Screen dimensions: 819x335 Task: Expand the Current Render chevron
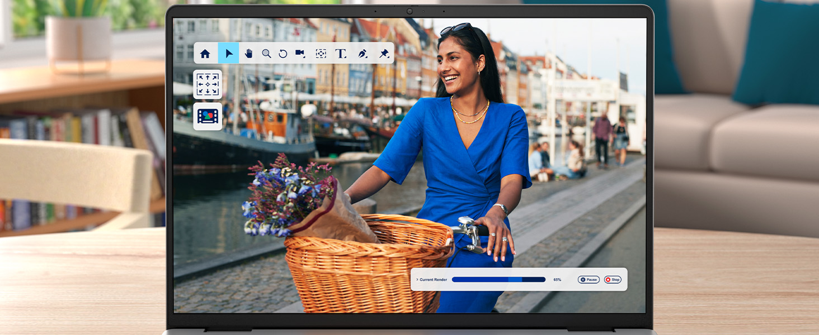[x=417, y=280]
